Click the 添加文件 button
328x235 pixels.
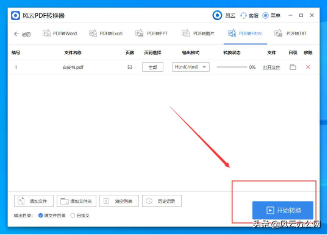pos(34,201)
